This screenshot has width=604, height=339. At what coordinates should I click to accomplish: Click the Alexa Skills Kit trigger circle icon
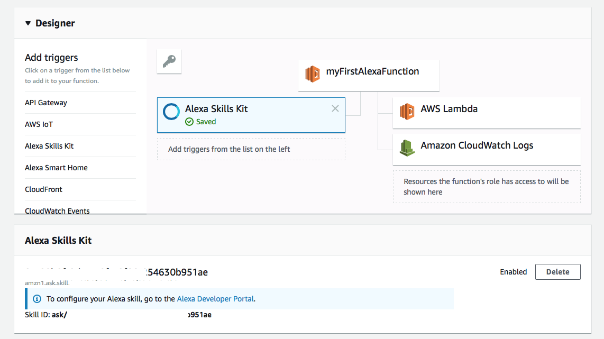(170, 112)
